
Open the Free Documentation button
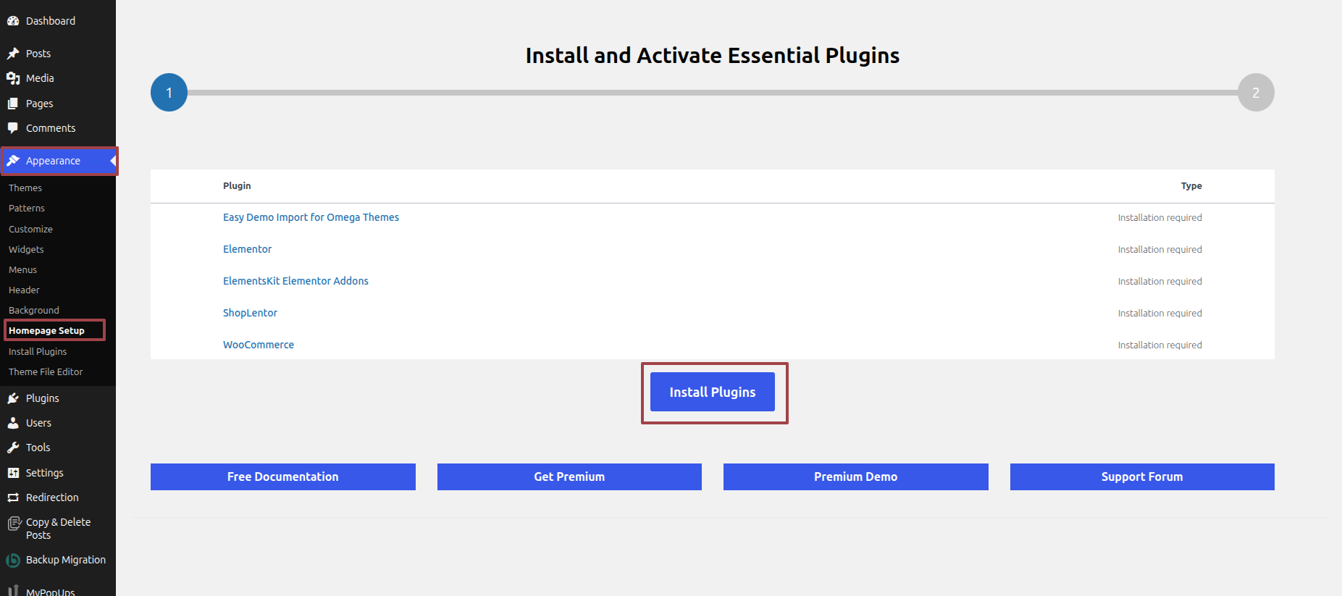point(283,477)
